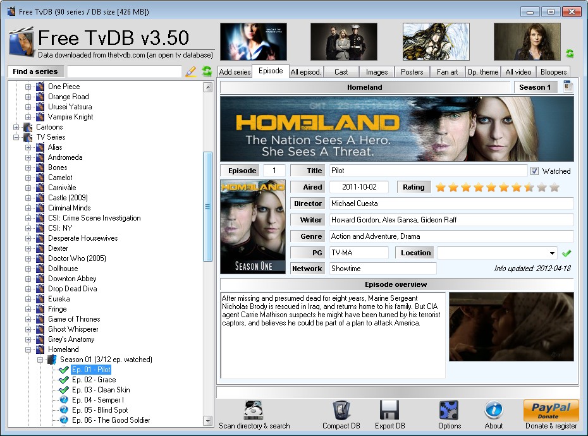Click the TV Series category icon
588x436 pixels.
point(28,137)
